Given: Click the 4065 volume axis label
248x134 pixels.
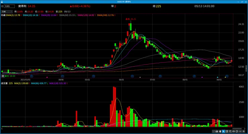Looking at the screenshot, I should 241,87.
